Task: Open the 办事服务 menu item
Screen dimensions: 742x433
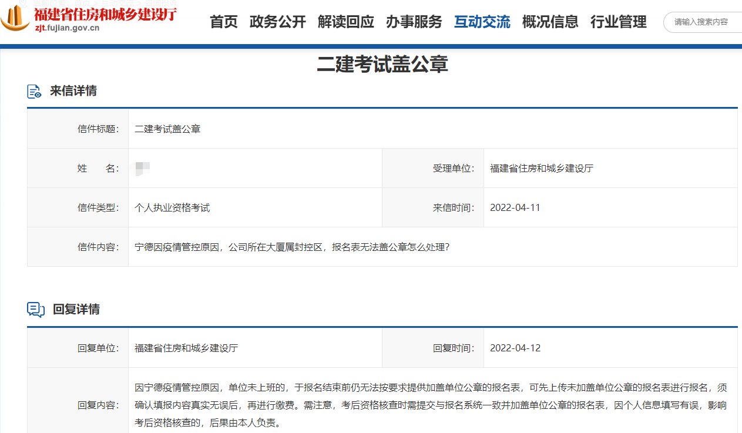Action: (414, 22)
